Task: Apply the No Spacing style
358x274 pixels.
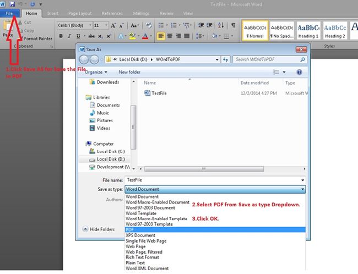Action: click(282, 31)
